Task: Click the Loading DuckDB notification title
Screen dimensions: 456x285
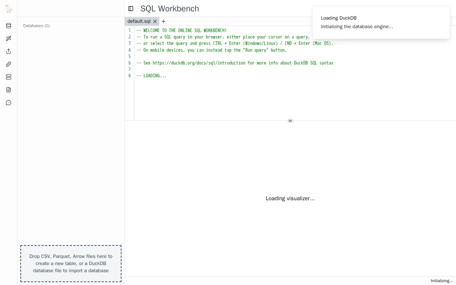Action: coord(339,18)
